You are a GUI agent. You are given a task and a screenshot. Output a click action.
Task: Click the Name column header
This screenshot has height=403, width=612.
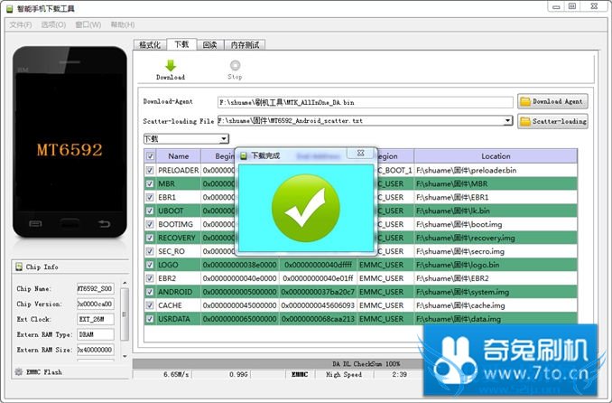tap(179, 156)
